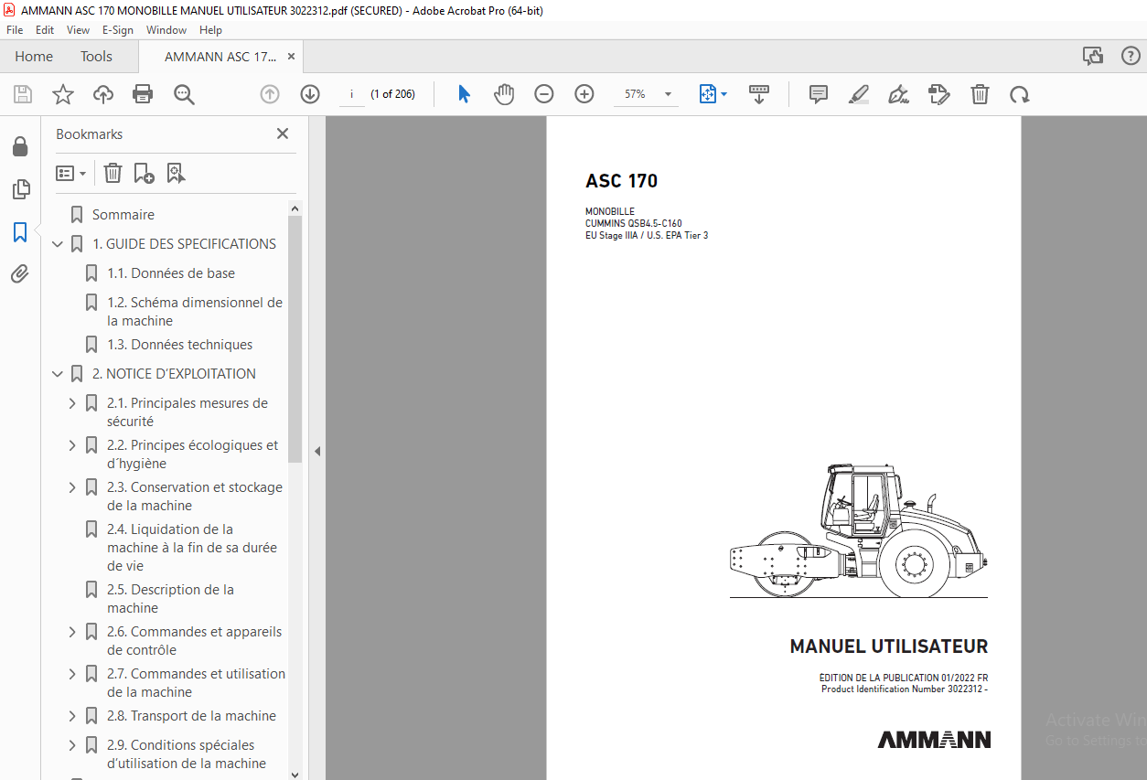Close the AMMANN ASC 17... document tab

tap(291, 57)
